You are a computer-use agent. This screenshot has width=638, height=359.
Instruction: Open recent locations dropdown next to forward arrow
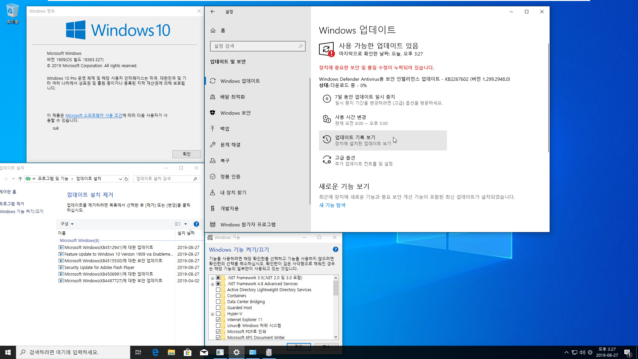[x=13, y=179]
